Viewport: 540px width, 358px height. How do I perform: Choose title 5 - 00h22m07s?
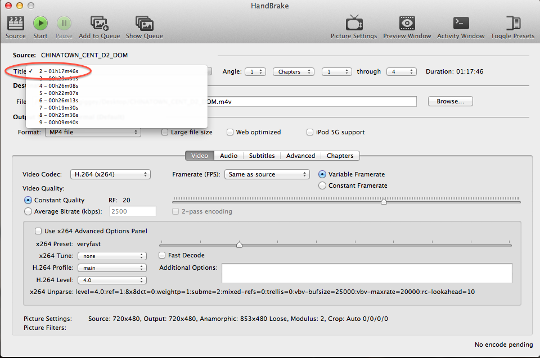coord(117,93)
